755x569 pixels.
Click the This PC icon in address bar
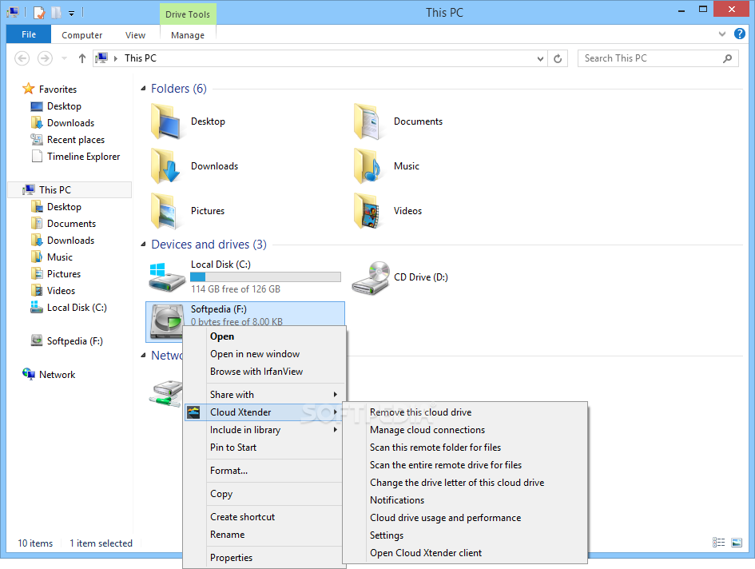[101, 58]
